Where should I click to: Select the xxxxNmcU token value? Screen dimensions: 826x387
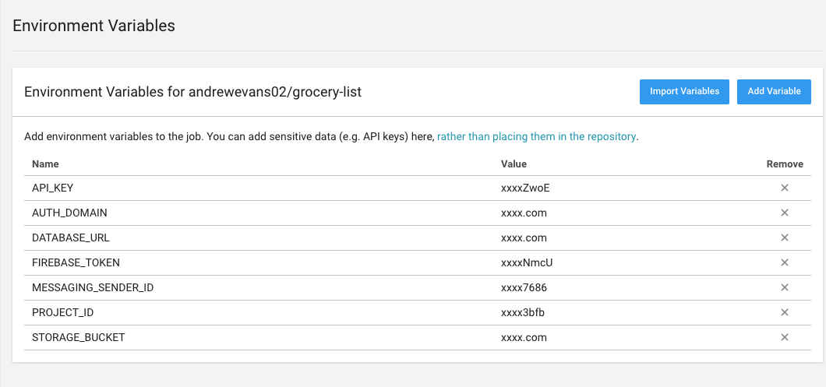click(x=527, y=262)
